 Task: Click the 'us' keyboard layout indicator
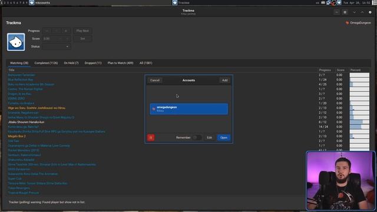tap(318, 2)
